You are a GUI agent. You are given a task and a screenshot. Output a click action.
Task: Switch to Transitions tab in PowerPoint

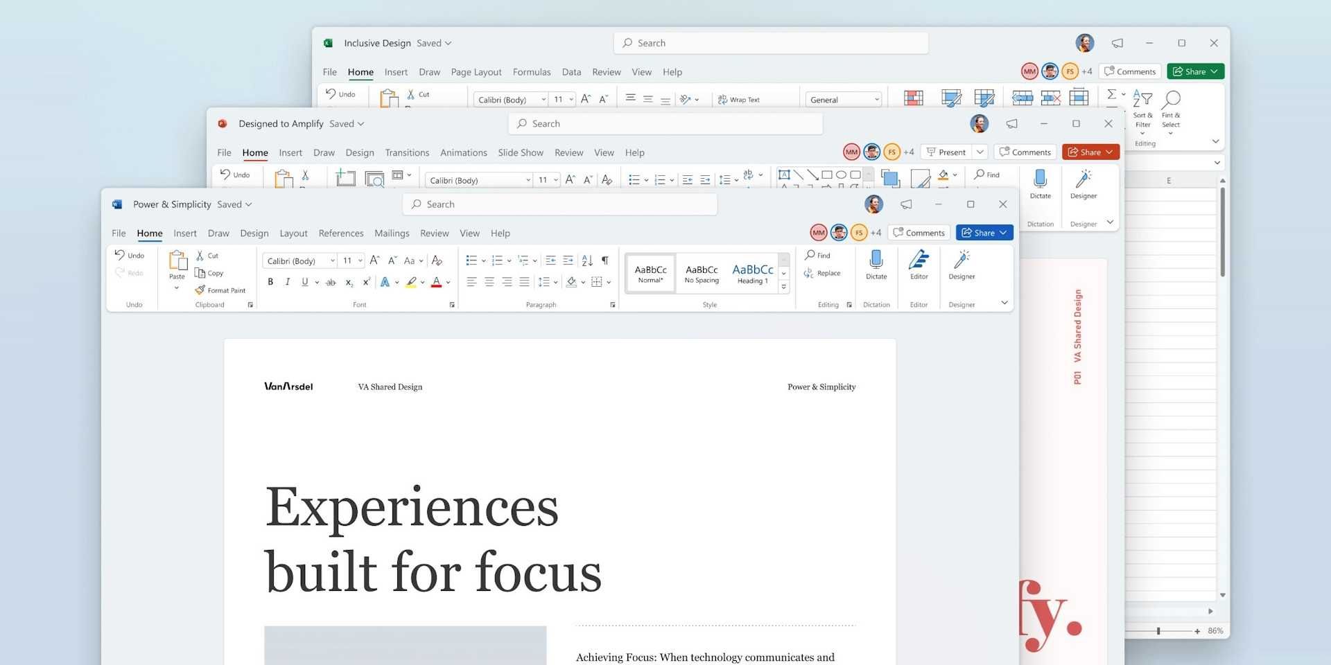click(407, 152)
